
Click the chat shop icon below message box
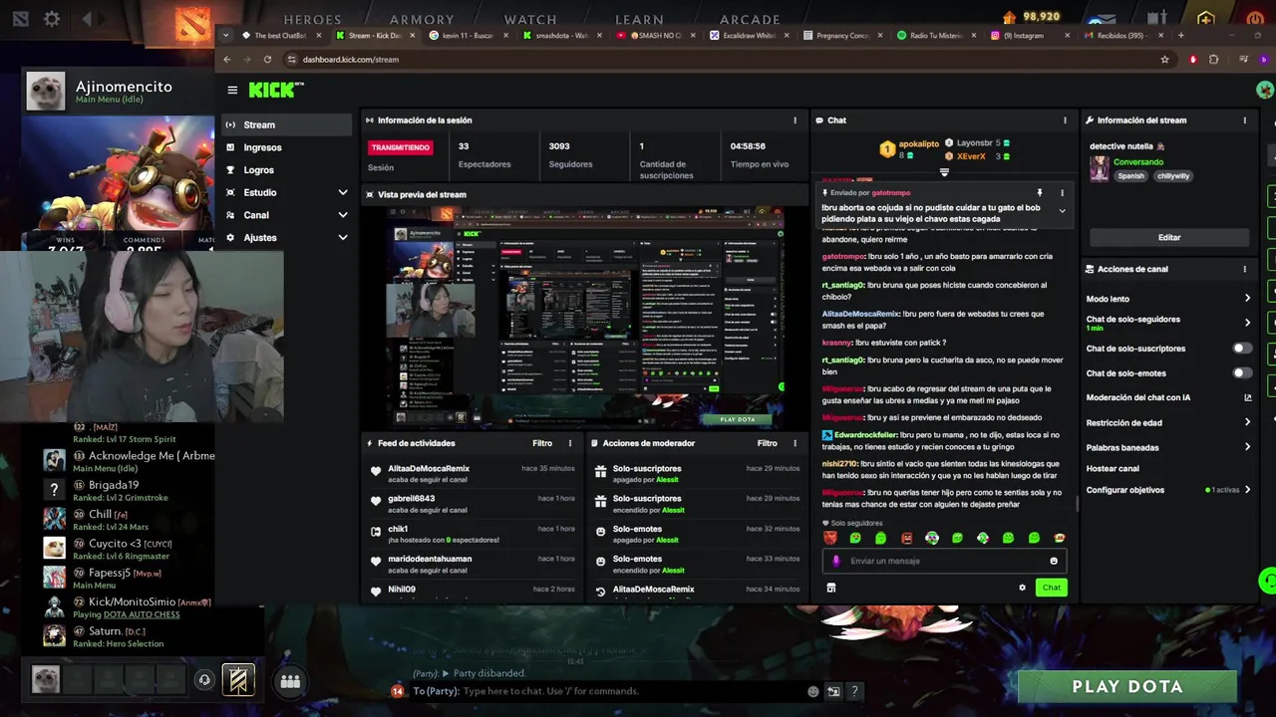[x=830, y=588]
